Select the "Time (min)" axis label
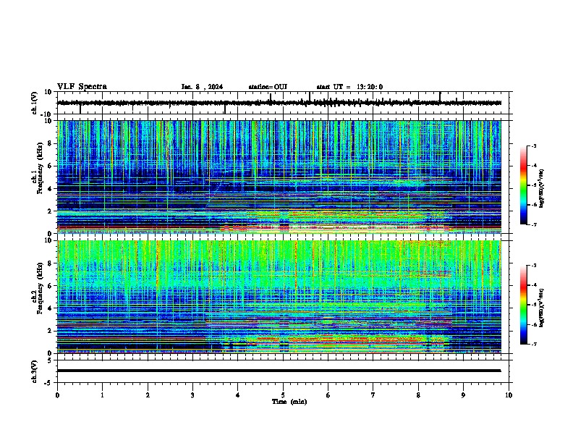 (289, 402)
